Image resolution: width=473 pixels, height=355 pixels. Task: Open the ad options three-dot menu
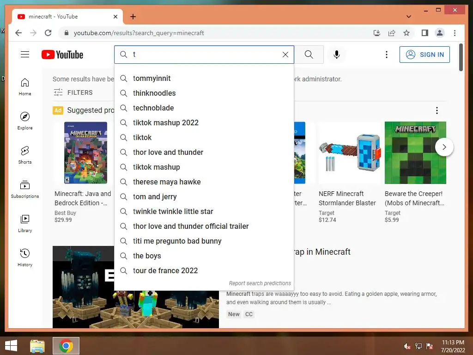point(437,110)
